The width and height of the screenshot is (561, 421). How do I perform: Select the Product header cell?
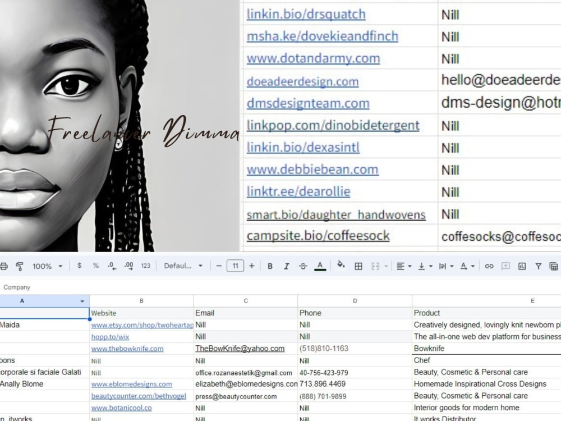pyautogui.click(x=486, y=313)
